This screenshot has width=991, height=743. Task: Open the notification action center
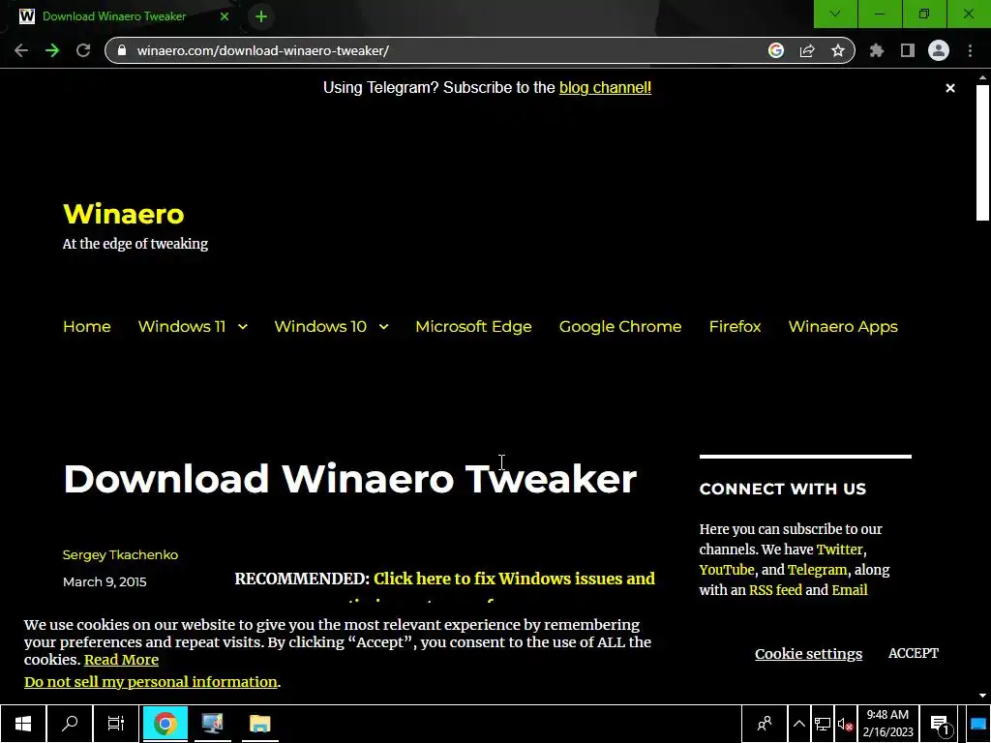[x=941, y=725]
